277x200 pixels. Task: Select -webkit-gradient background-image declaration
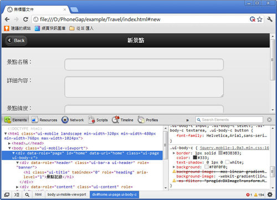click(222, 176)
